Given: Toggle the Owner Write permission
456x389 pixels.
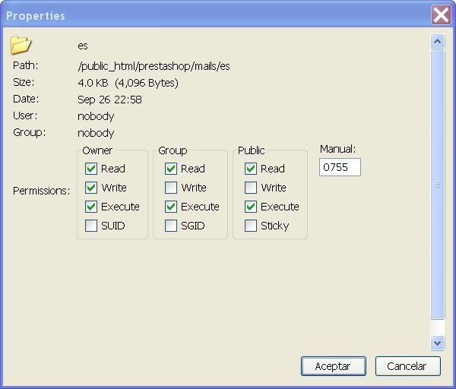Looking at the screenshot, I should [x=91, y=188].
